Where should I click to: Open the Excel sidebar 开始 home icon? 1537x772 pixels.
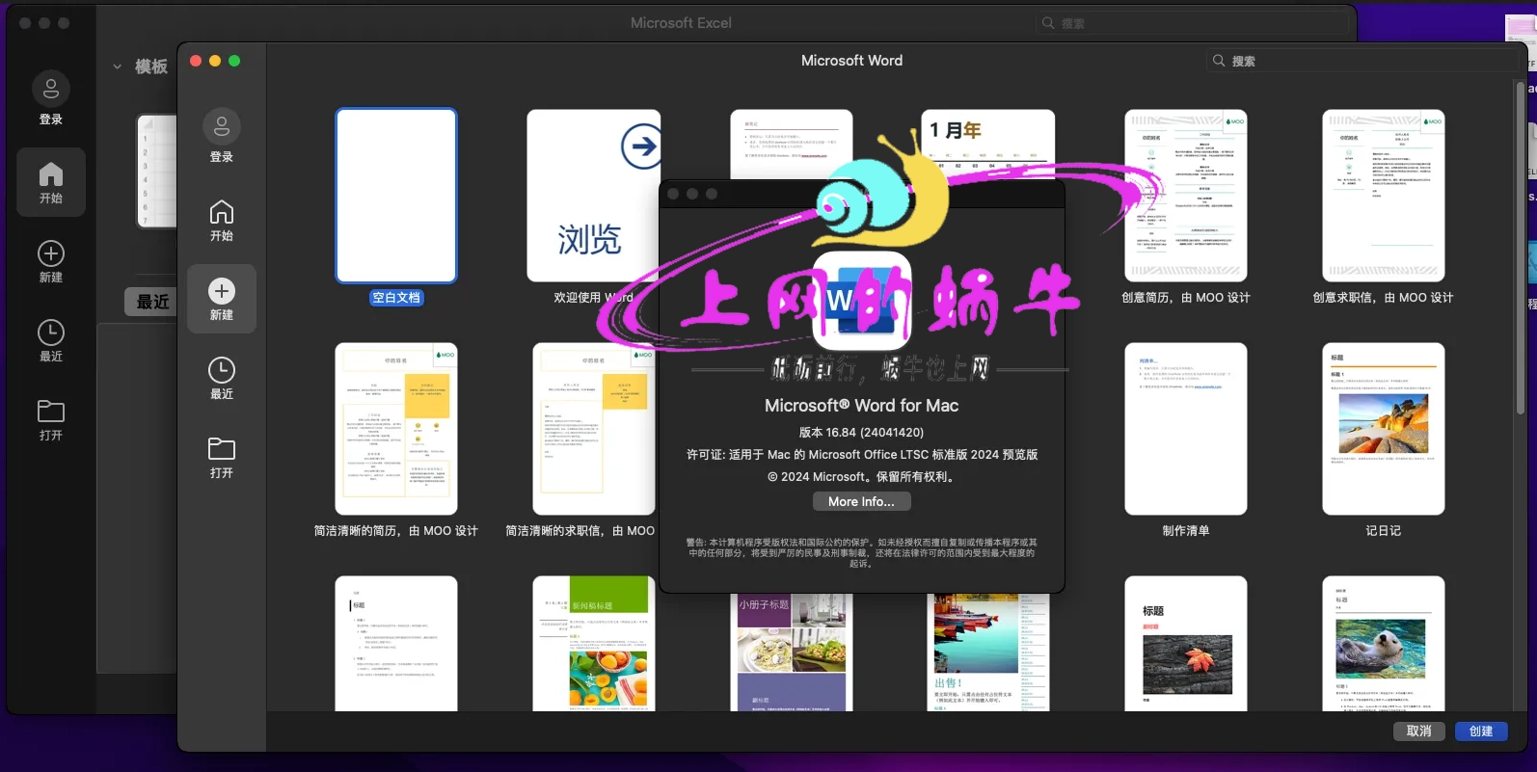[x=51, y=174]
